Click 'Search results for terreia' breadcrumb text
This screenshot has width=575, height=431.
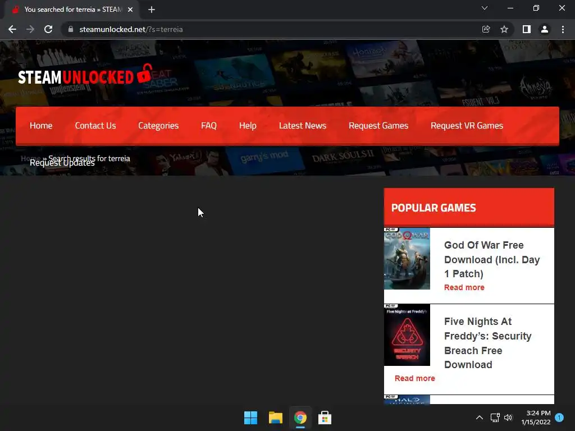tap(89, 158)
